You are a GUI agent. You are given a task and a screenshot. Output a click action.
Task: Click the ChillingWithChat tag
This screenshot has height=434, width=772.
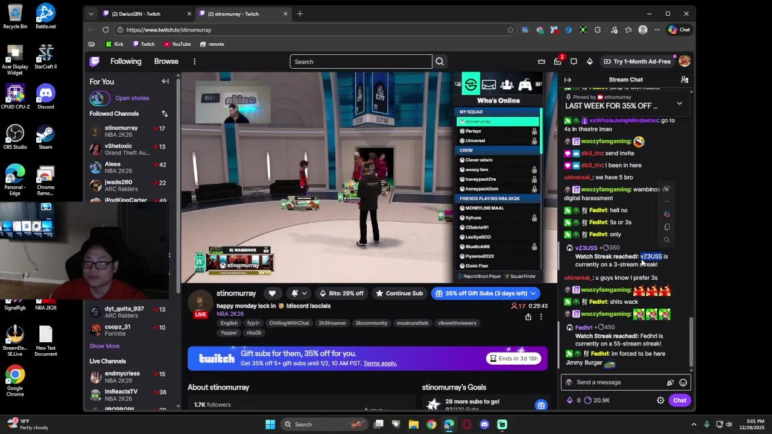(x=289, y=323)
